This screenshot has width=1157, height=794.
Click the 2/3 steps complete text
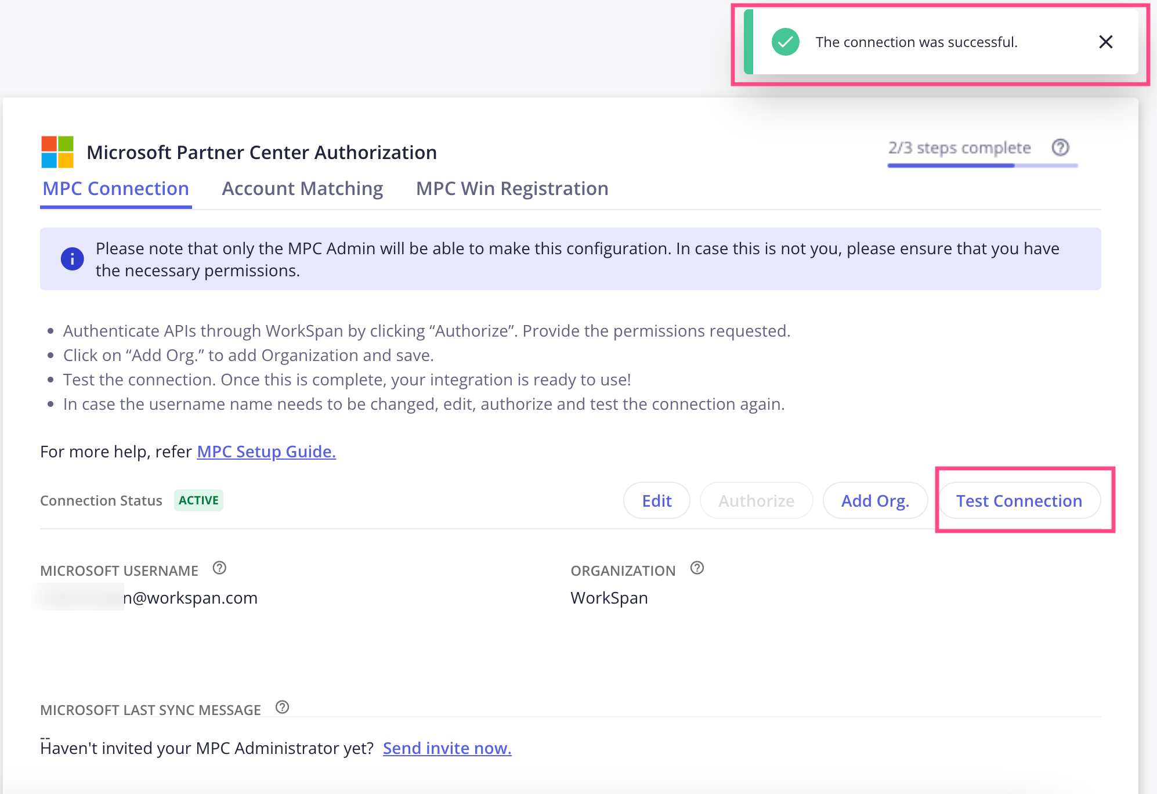pyautogui.click(x=960, y=148)
